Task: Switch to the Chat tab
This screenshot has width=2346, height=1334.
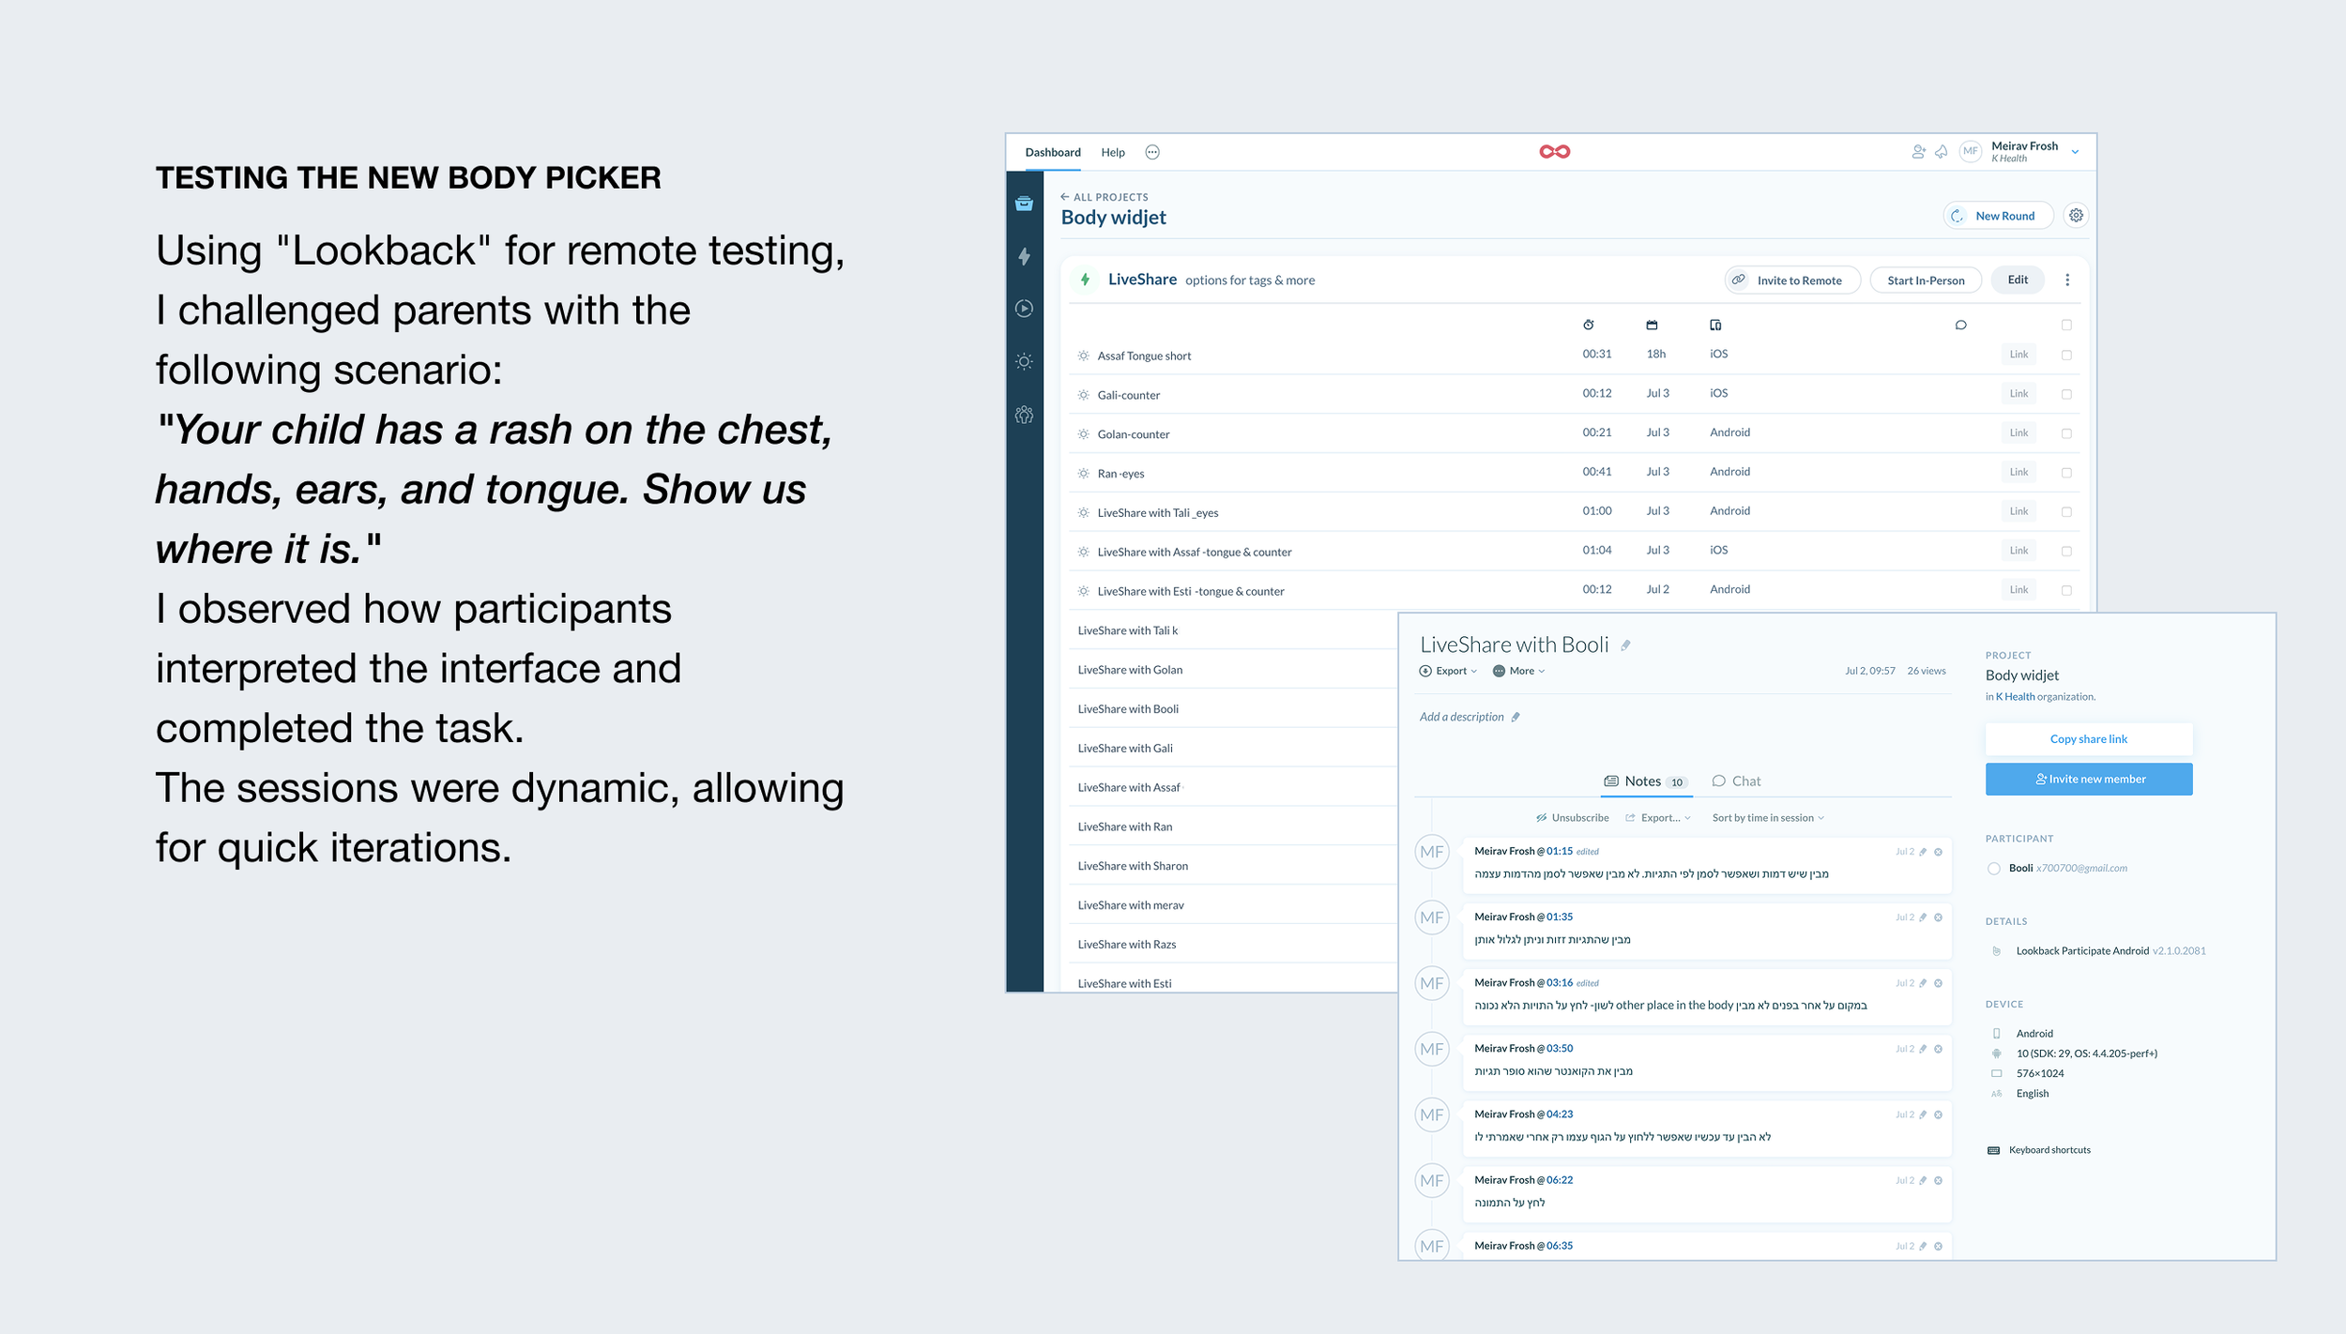Action: pos(1736,781)
